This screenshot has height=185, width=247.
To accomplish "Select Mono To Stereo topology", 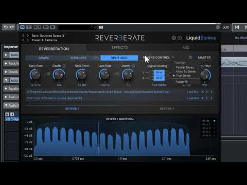I will point(186,71).
